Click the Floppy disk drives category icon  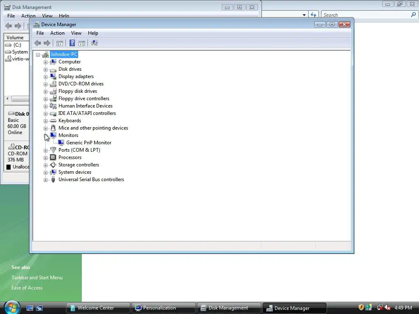(x=53, y=91)
